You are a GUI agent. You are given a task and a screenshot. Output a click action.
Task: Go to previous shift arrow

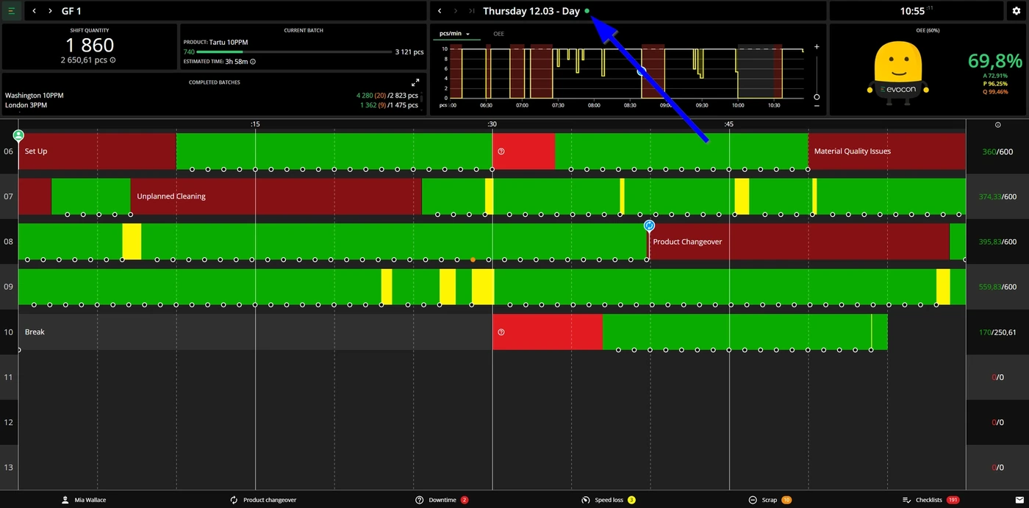[x=440, y=11]
